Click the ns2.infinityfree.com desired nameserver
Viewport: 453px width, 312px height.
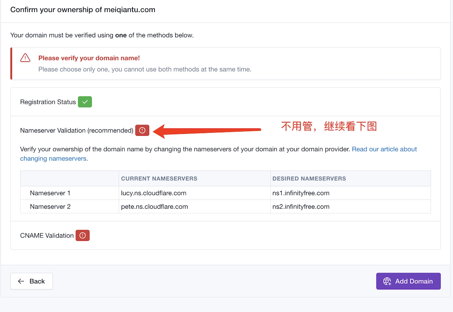[301, 206]
